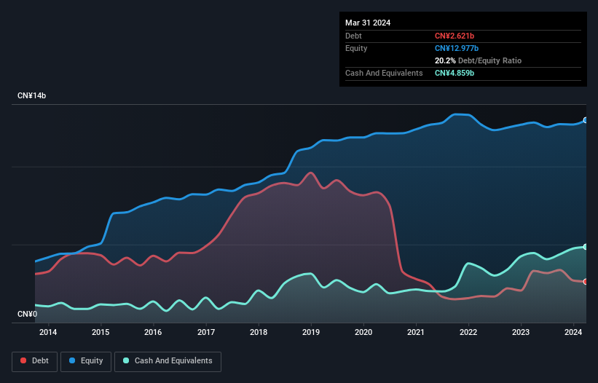Click the teal dot in legend
The width and height of the screenshot is (598, 383).
coord(126,361)
